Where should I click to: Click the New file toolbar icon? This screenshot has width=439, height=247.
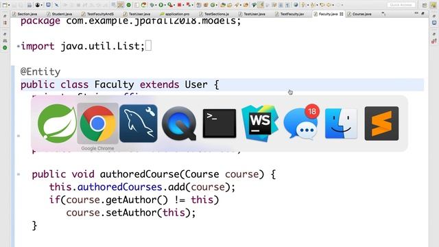(x=5, y=5)
